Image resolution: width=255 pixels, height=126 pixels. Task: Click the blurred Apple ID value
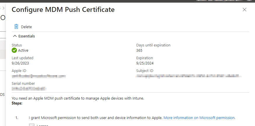39,76
